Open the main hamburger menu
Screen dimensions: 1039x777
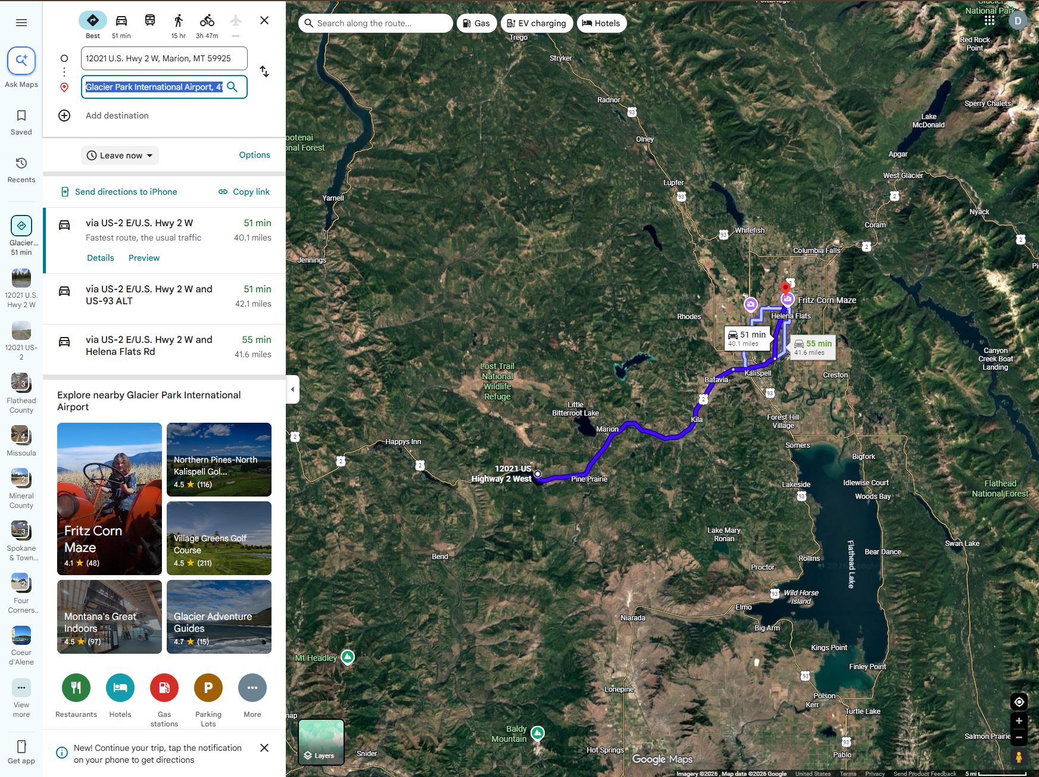(x=21, y=23)
